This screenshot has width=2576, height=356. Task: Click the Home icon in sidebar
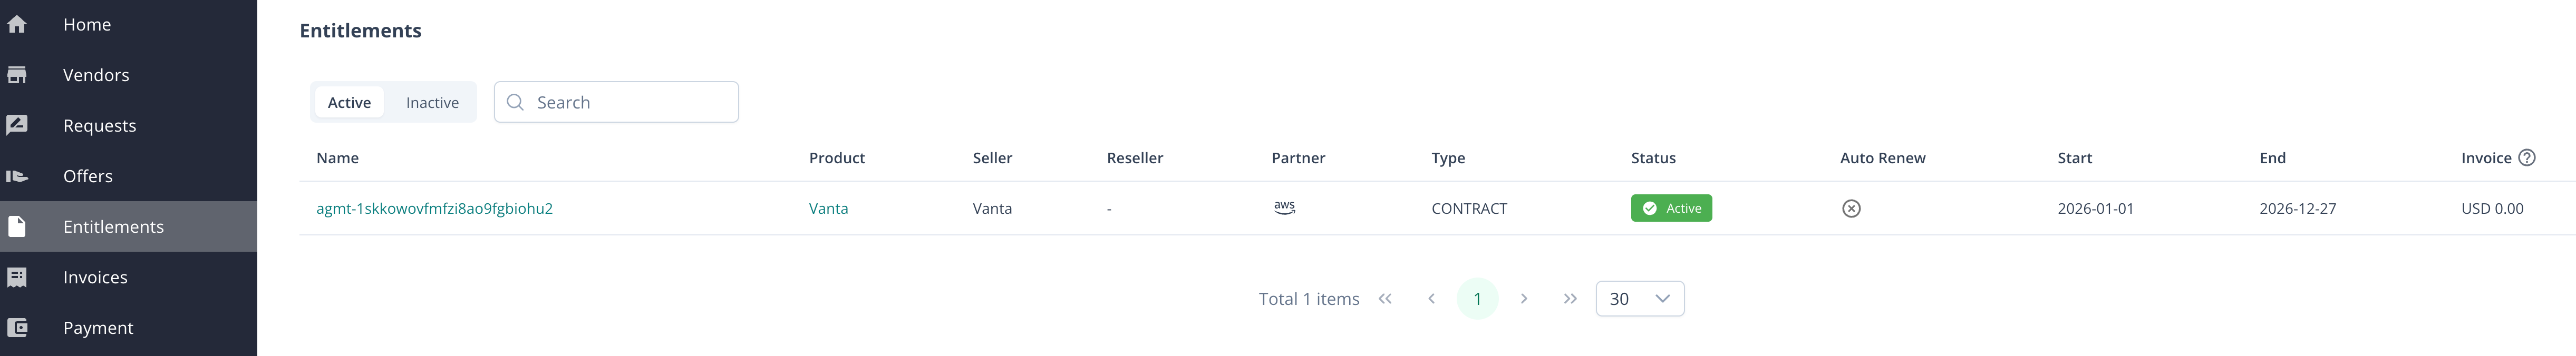click(17, 24)
